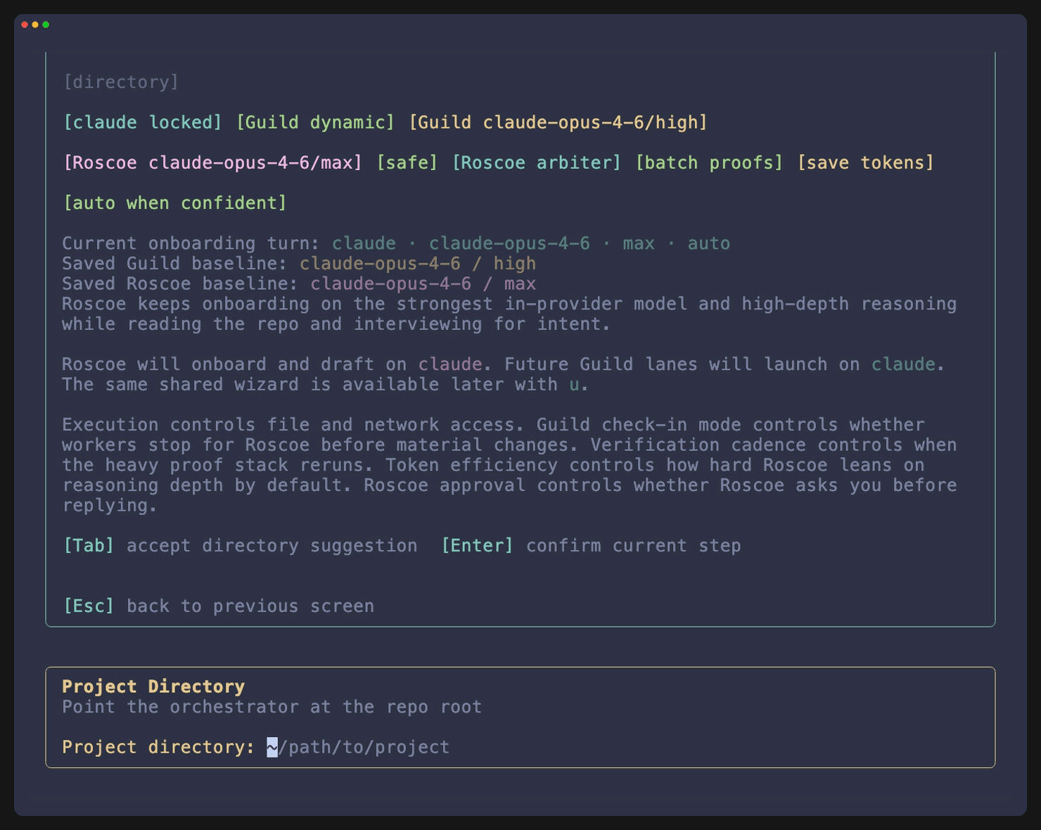The height and width of the screenshot is (830, 1041).
Task: Click the [directory] tag at top
Action: click(x=121, y=82)
